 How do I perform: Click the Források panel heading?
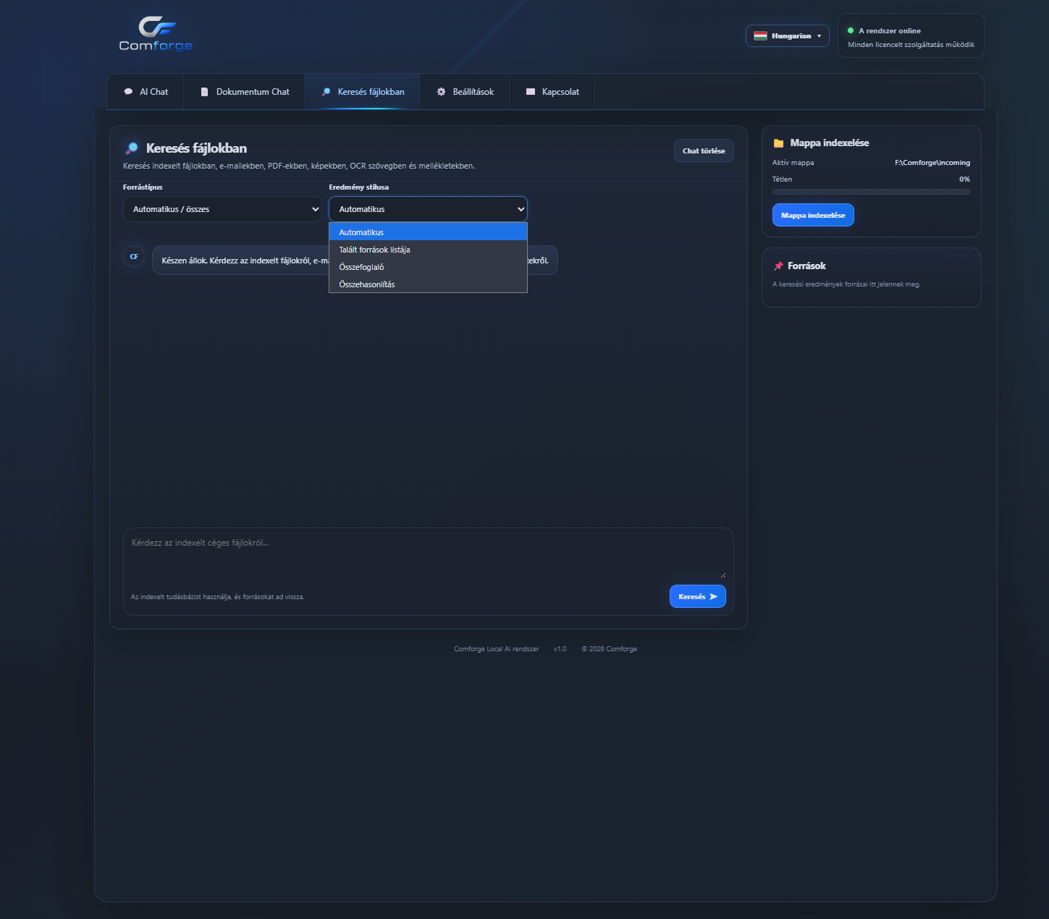coord(806,266)
